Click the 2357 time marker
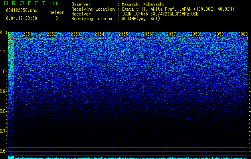 tap(171, 34)
